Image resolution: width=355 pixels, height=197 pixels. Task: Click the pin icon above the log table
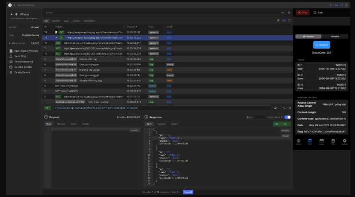(x=278, y=20)
